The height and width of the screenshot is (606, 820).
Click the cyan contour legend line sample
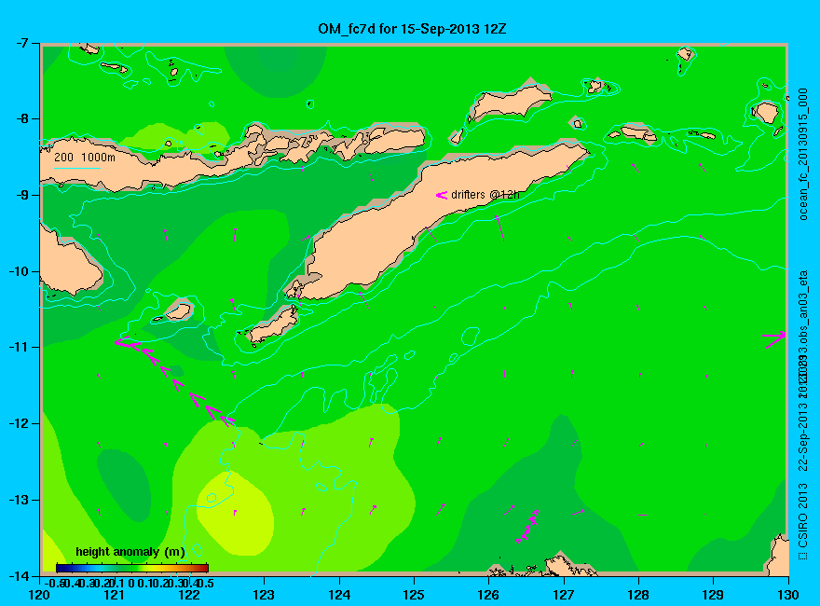pos(77,168)
